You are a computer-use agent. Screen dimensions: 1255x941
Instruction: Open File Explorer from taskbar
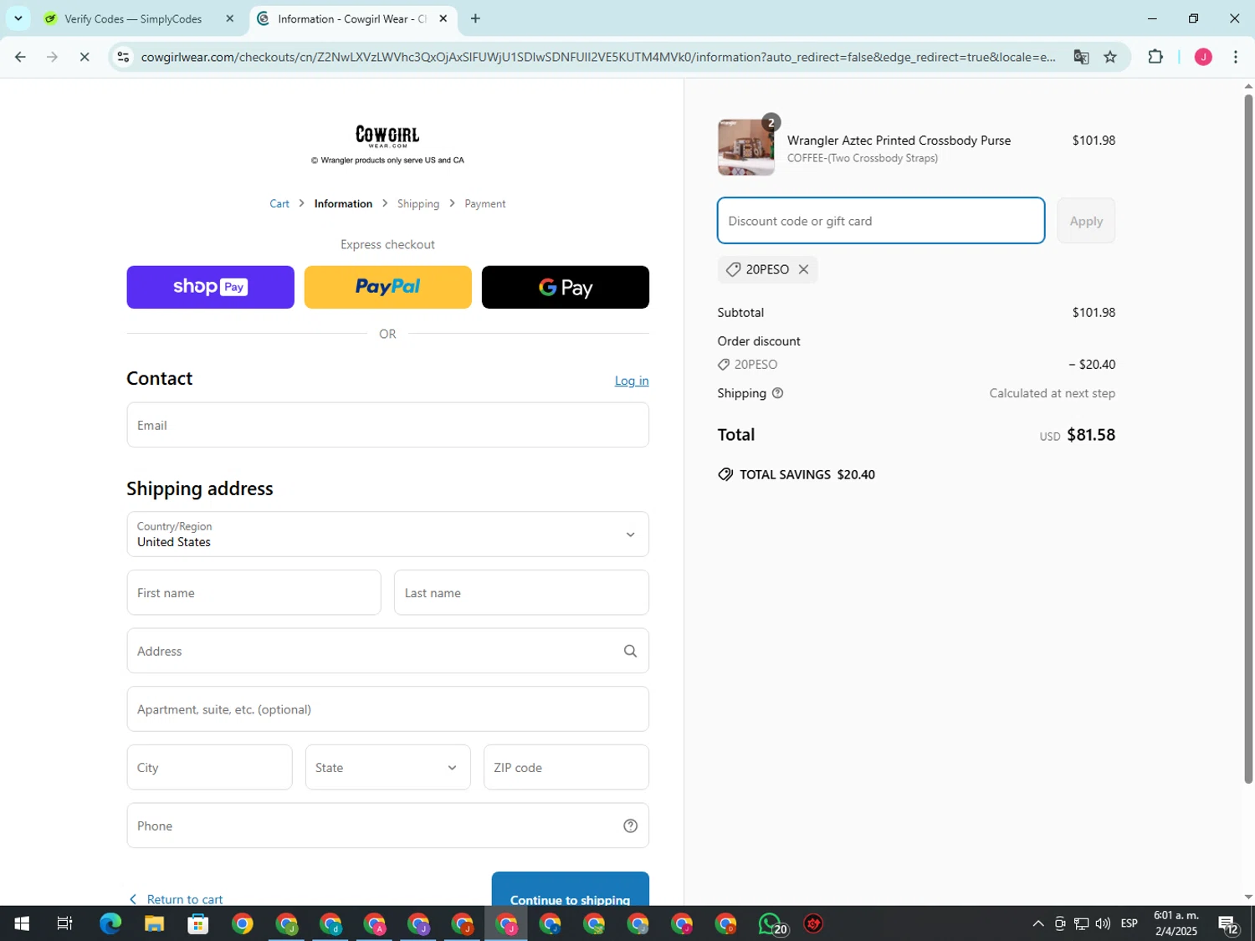pos(154,923)
